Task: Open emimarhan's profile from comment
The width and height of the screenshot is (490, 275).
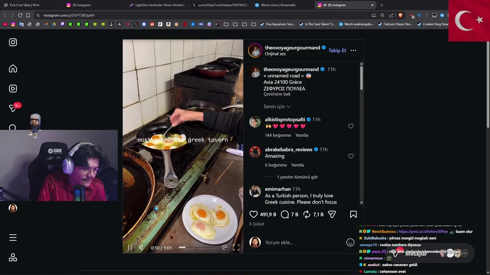Action: click(x=278, y=189)
